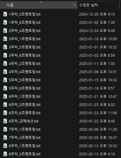
Task: Click the file icon of 4주차_2조멘토링.txt
Action: point(5,63)
